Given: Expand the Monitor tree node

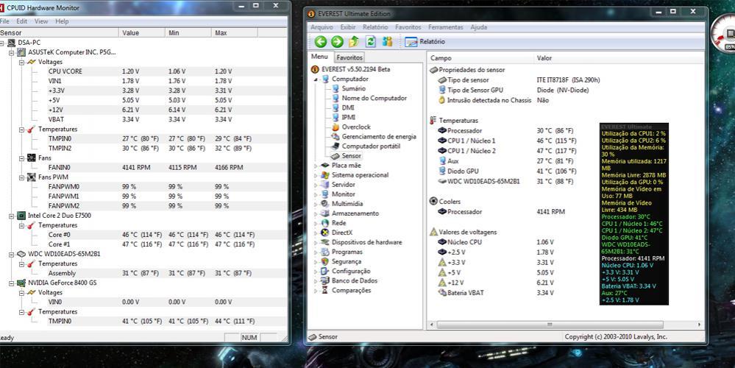Looking at the screenshot, I should 316,194.
